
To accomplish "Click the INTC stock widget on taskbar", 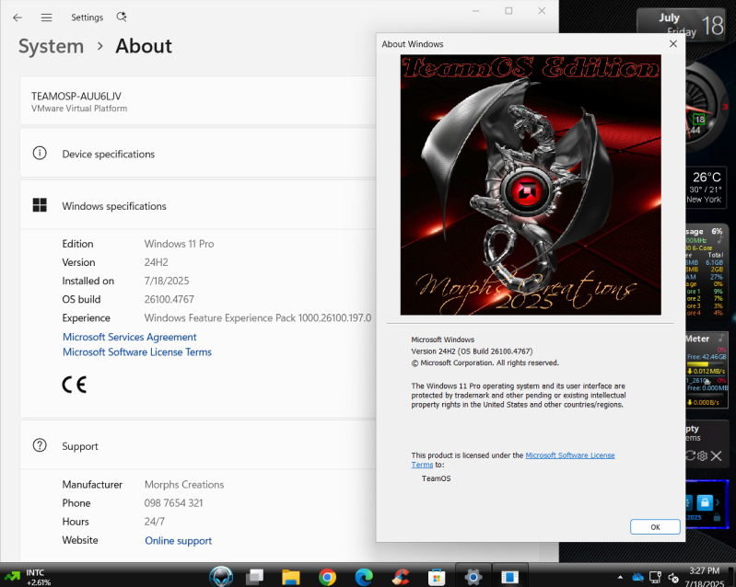I will [27, 577].
